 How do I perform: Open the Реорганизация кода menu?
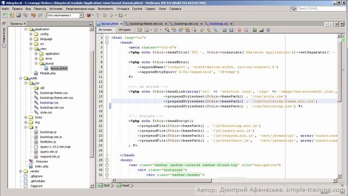(80, 9)
